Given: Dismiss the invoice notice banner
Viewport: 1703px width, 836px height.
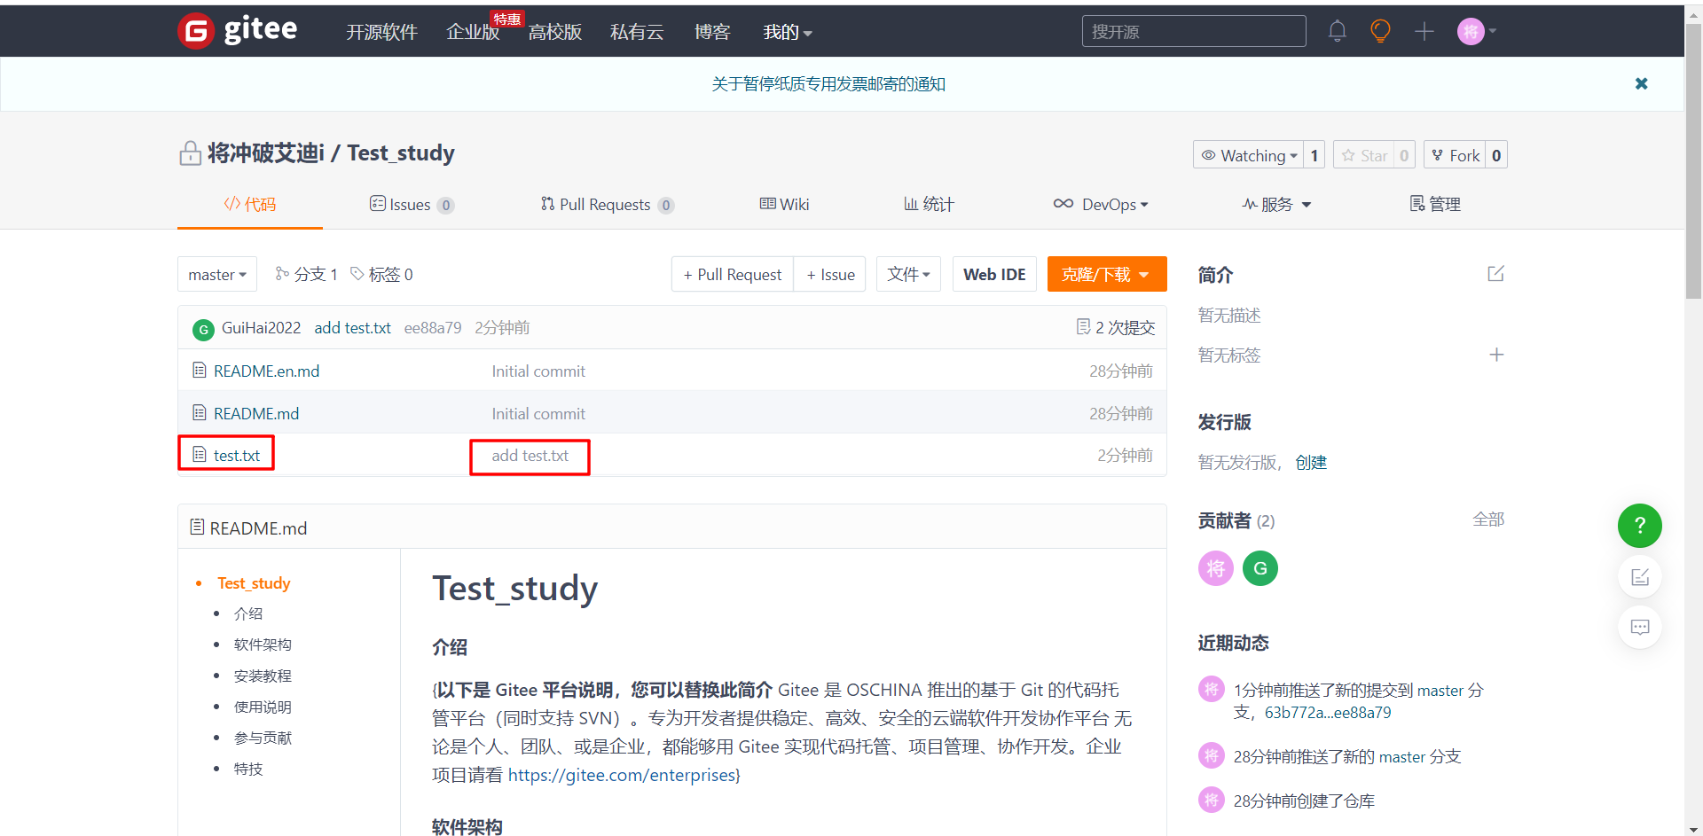Looking at the screenshot, I should [x=1642, y=83].
